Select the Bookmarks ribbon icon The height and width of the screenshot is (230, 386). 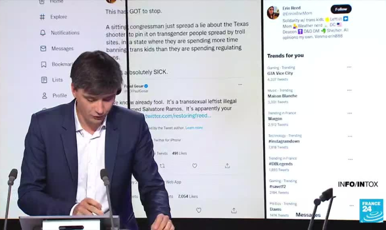coord(43,65)
